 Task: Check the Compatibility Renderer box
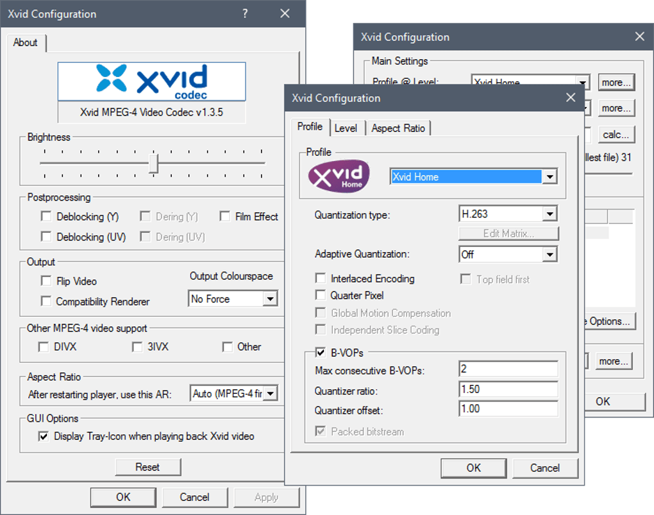46,301
